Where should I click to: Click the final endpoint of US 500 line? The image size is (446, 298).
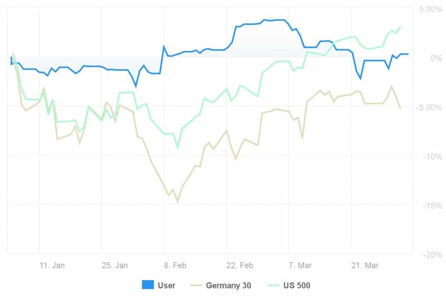(400, 27)
